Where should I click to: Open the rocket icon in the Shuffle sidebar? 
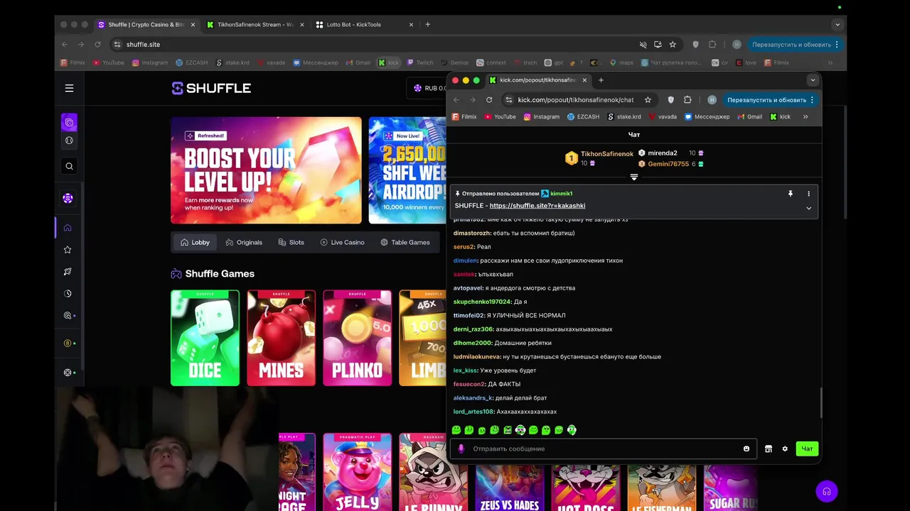[x=68, y=272]
